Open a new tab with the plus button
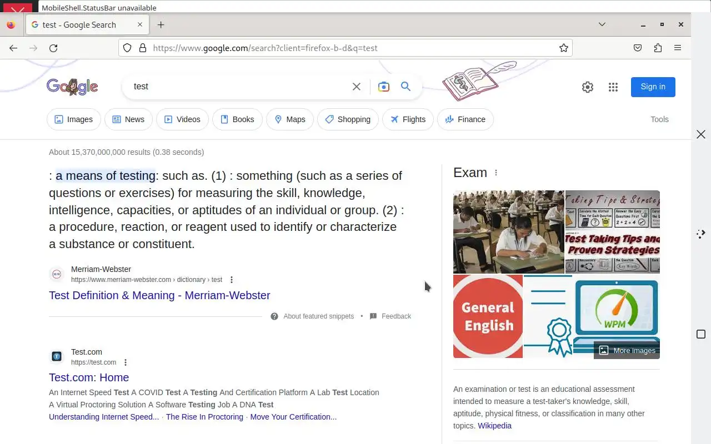This screenshot has height=444, width=711. (x=161, y=24)
